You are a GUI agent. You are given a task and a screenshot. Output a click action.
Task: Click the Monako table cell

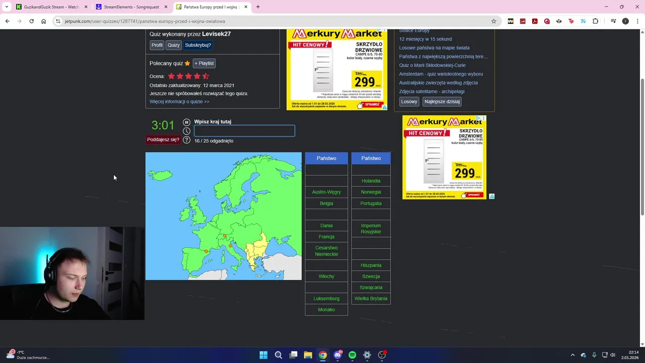(327, 310)
